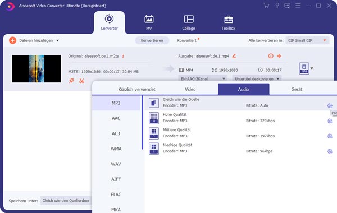Click the scissors cut icon
The image size is (337, 213).
[81, 81]
